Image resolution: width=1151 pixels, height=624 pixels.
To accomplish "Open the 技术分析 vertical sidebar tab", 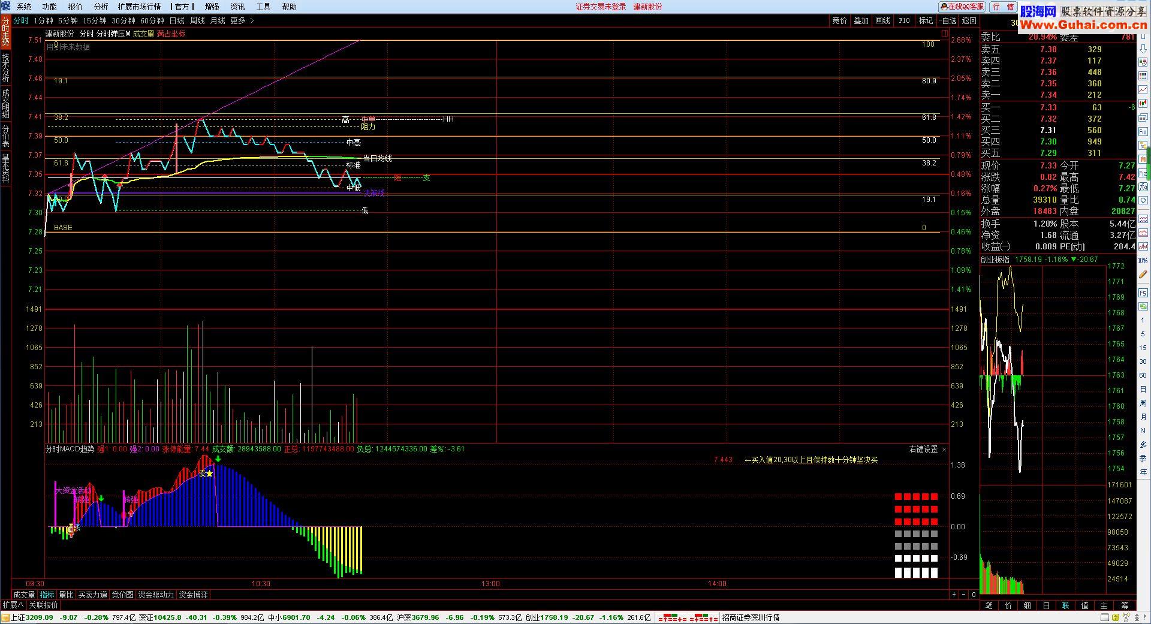I will coord(5,67).
